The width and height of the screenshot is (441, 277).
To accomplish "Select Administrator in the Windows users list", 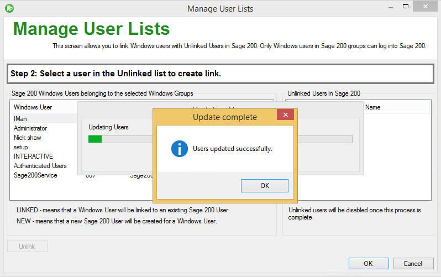I will [30, 128].
